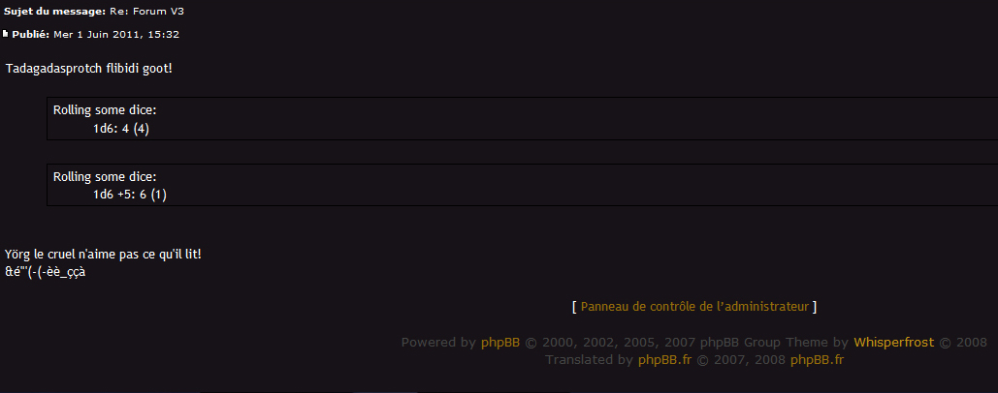Screen dimensions: 998x393
Task: Click the Re: Forum V3 subject text
Action: pyautogui.click(x=147, y=12)
